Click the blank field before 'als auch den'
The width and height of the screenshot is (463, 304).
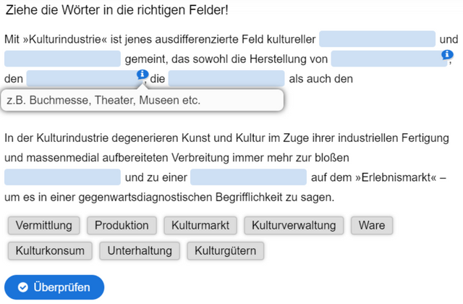(x=226, y=78)
